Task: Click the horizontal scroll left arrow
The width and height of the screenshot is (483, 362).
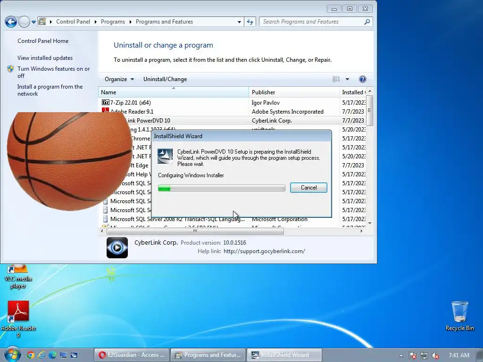Action: point(102,231)
